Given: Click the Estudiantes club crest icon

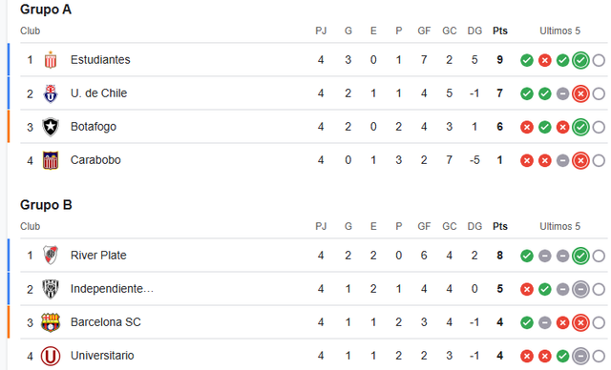Looking at the screenshot, I should click(x=51, y=60).
